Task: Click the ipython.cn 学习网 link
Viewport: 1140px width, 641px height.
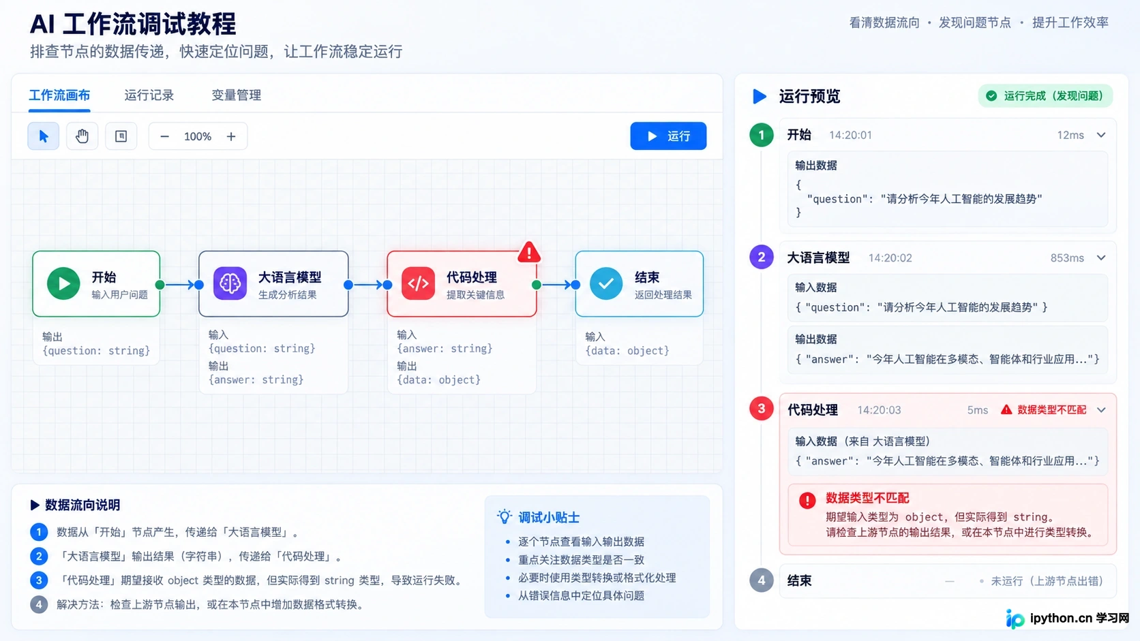Action: coord(1068,618)
